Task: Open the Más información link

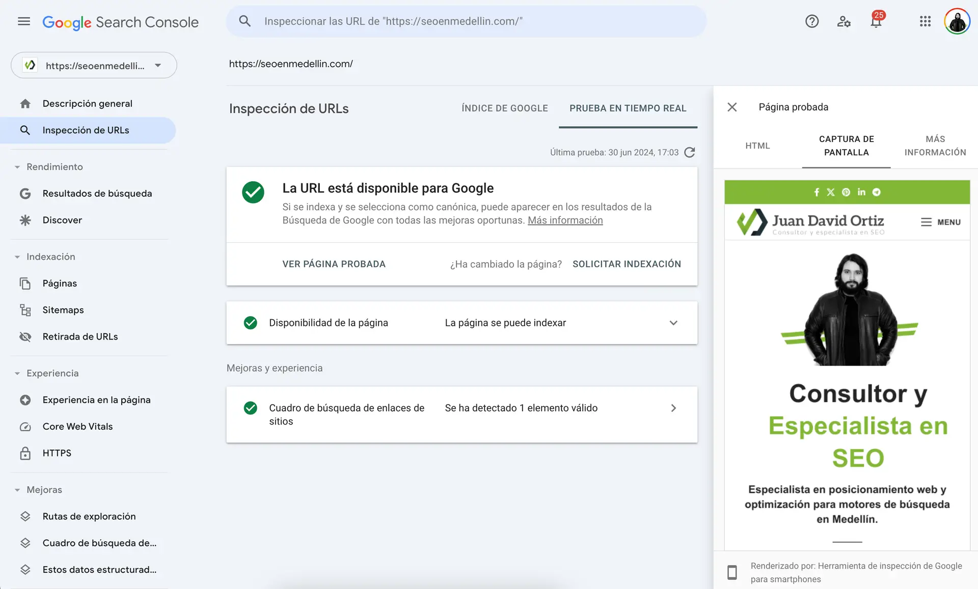Action: [x=565, y=220]
